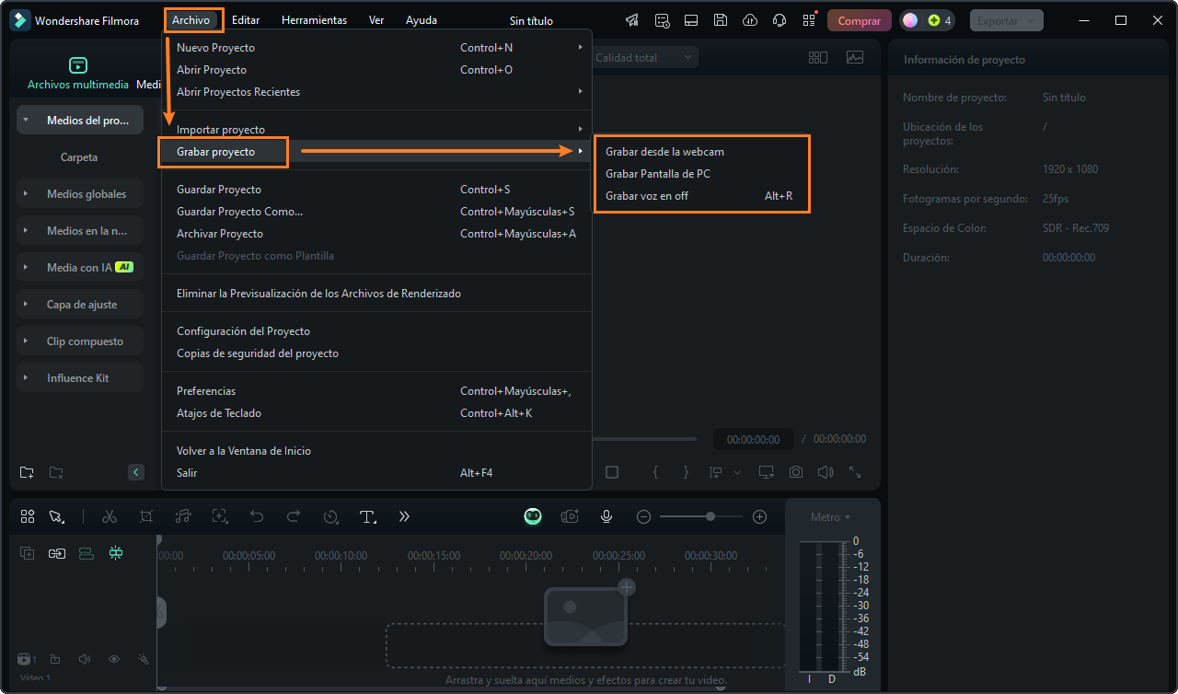Click the add track icon in timeline
1178x694 pixels.
coord(28,553)
